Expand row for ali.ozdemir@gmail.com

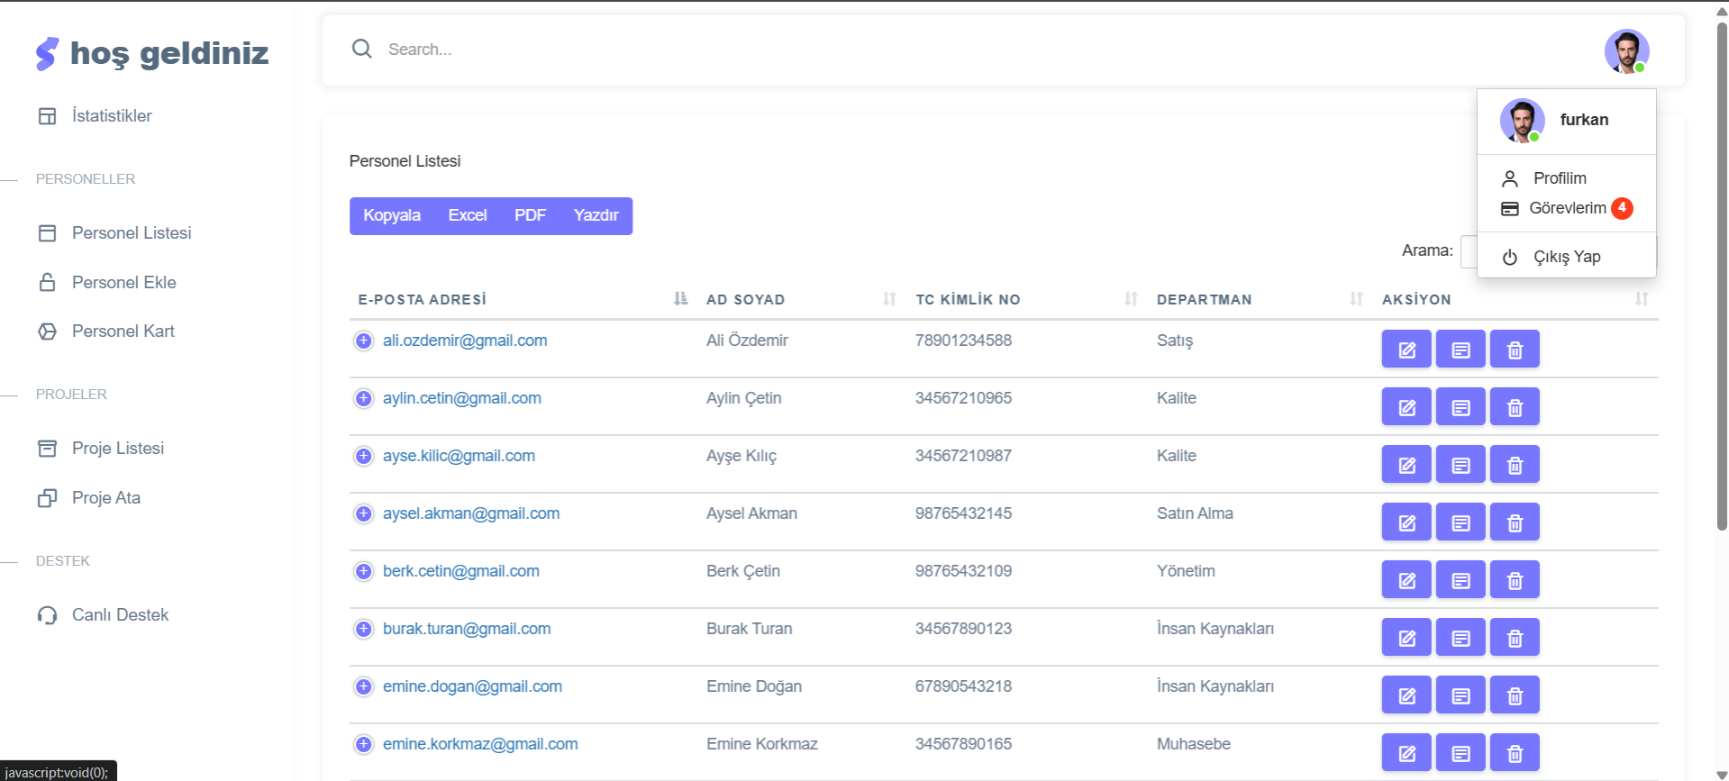363,341
